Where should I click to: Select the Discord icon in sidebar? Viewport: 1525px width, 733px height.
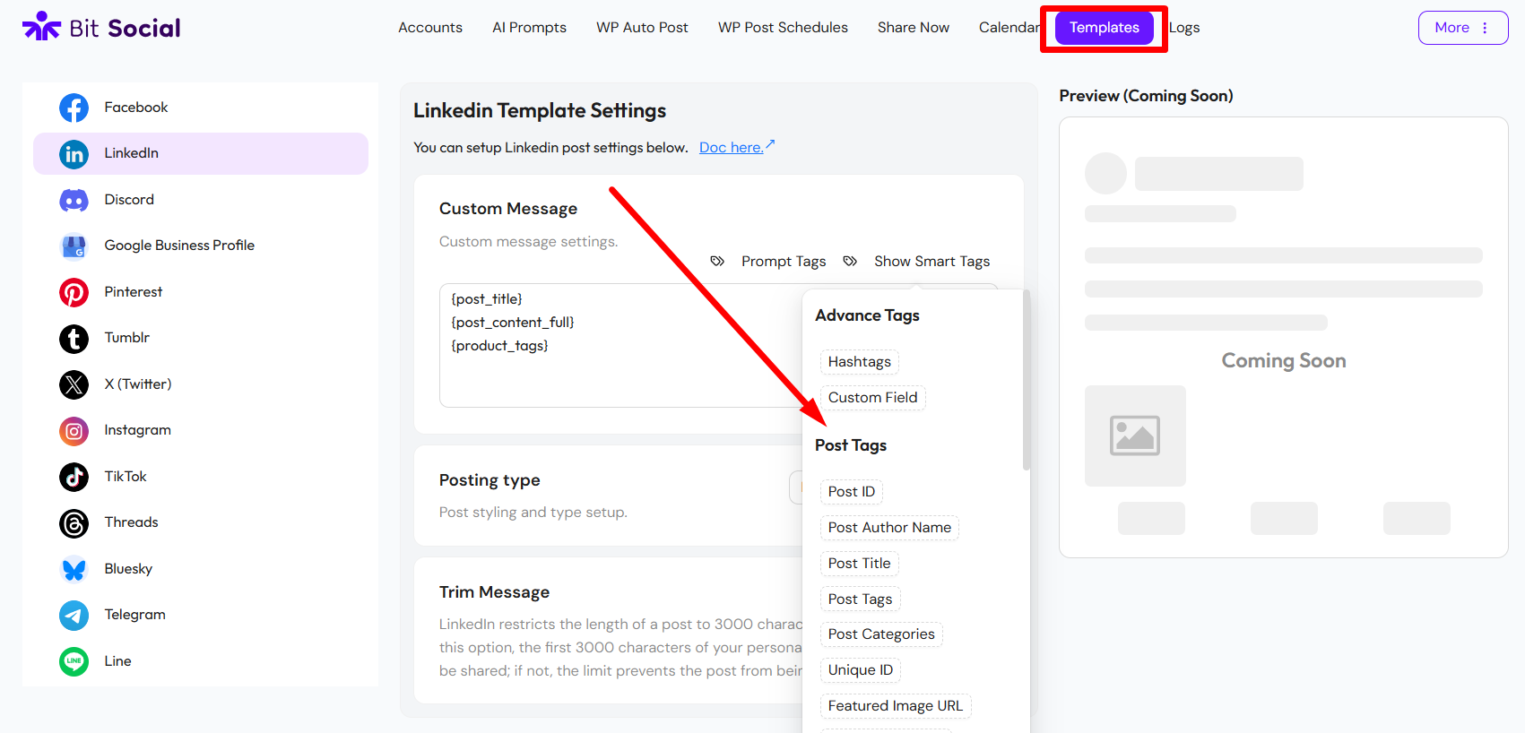(74, 200)
